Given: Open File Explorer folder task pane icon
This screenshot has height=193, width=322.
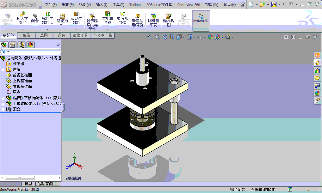Looking at the screenshot, I should click(x=317, y=78).
